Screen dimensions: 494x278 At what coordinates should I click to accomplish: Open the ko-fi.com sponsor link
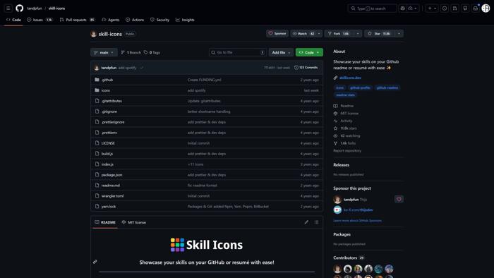coord(358,210)
